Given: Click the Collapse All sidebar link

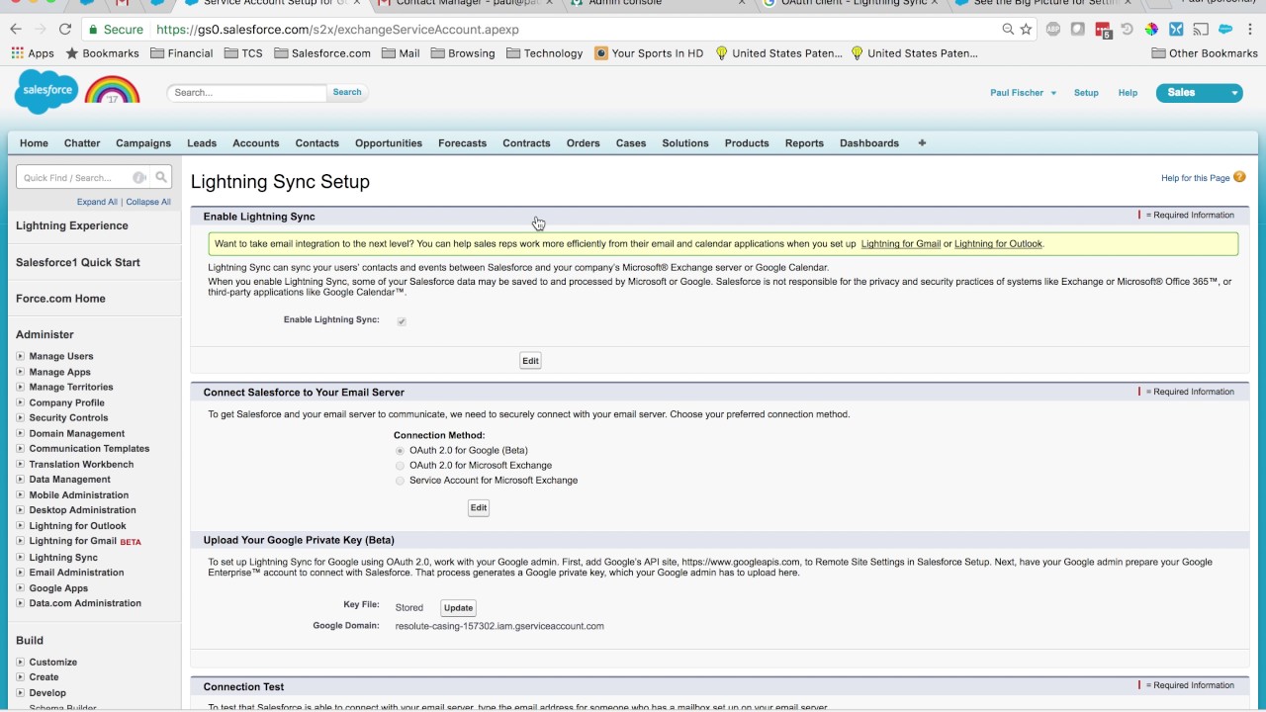Looking at the screenshot, I should 148,202.
